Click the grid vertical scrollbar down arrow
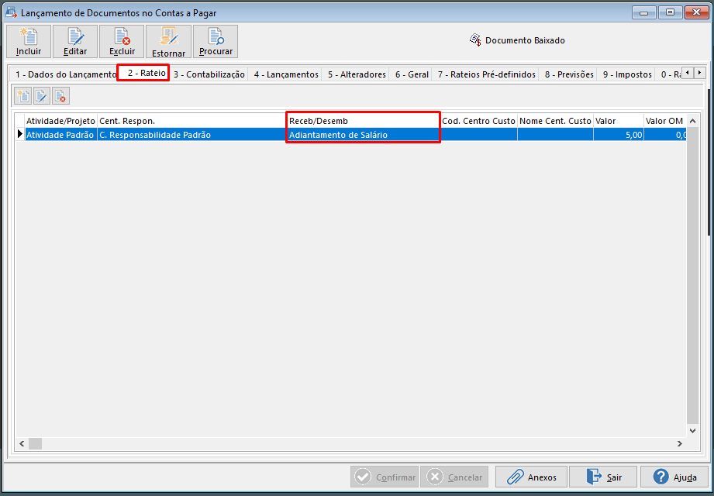 coord(692,430)
